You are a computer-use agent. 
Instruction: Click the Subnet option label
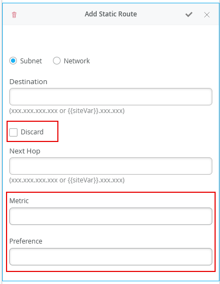[x=31, y=61]
